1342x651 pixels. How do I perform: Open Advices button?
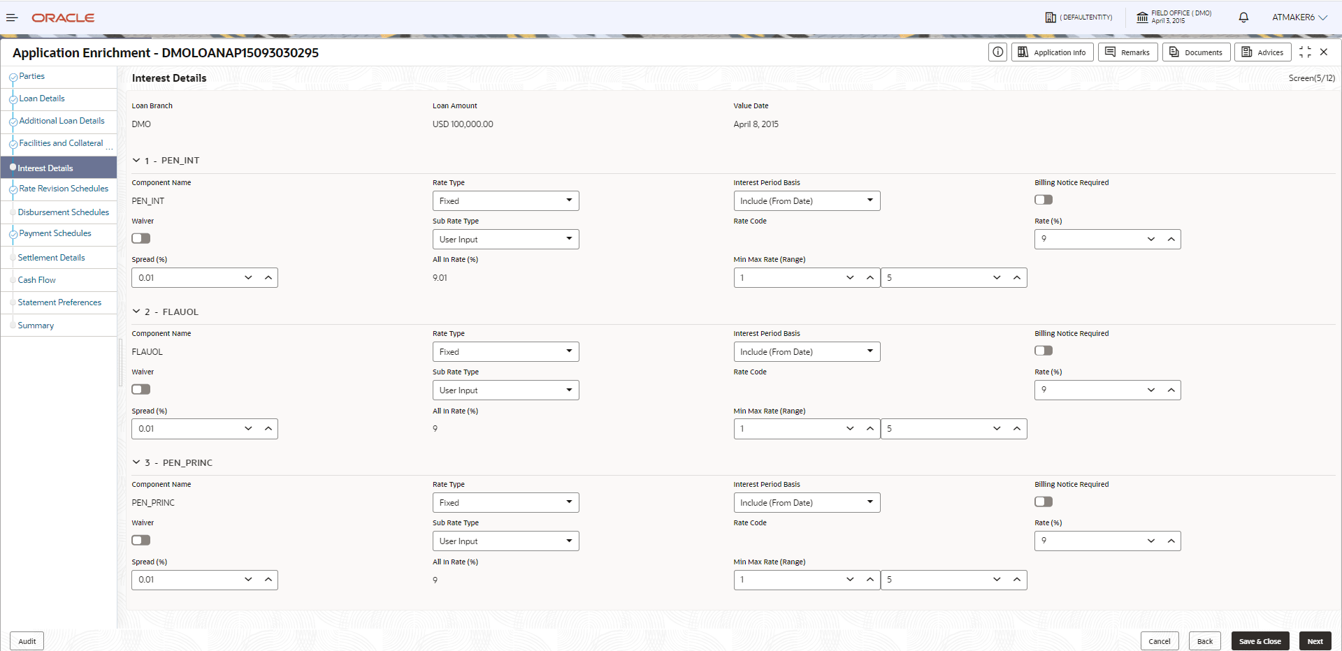(1263, 52)
